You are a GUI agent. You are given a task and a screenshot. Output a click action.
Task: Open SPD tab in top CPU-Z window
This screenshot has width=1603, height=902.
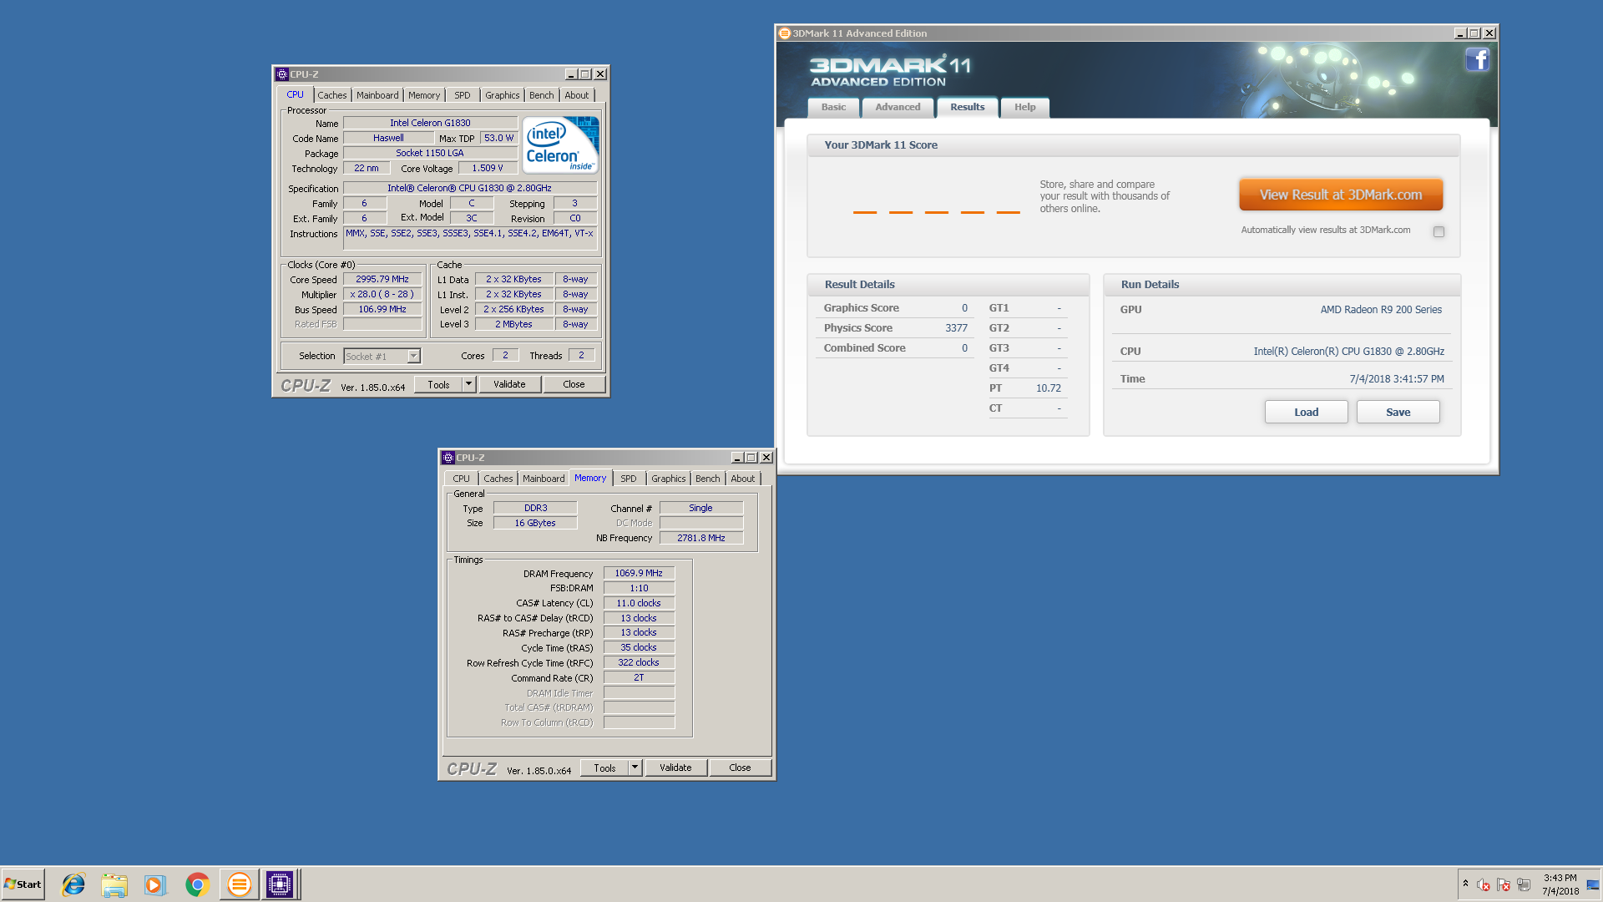463,95
